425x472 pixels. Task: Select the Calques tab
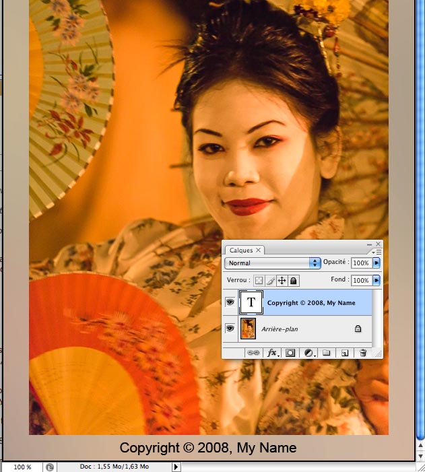(x=241, y=250)
